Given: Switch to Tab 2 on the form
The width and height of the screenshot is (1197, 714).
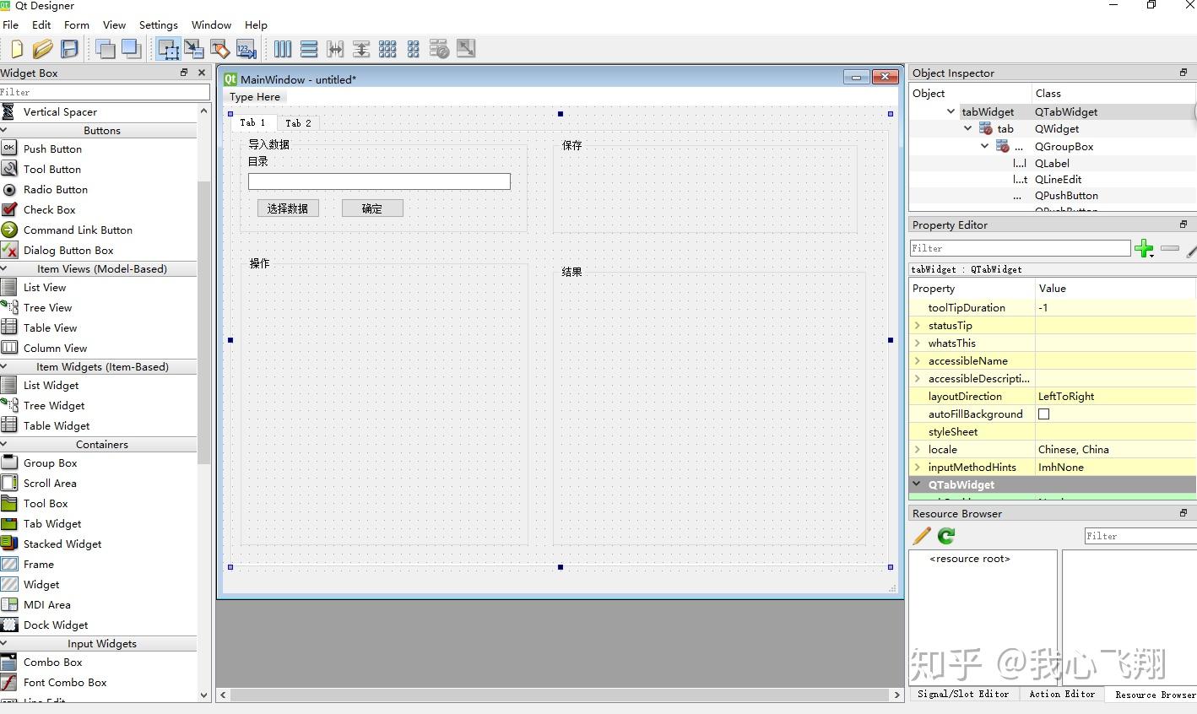Looking at the screenshot, I should 298,122.
